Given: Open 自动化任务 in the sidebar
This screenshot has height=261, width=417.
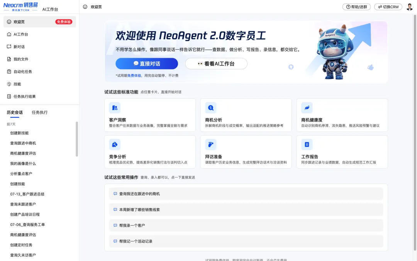Looking at the screenshot, I should point(40,71).
